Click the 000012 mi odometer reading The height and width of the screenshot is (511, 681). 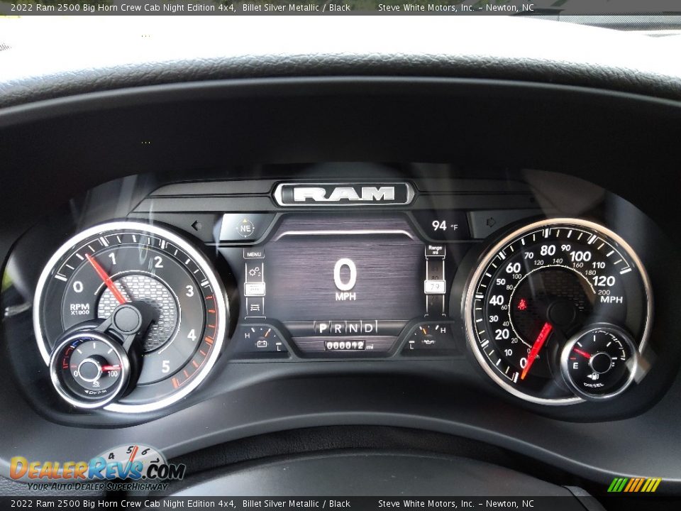pyautogui.click(x=349, y=346)
